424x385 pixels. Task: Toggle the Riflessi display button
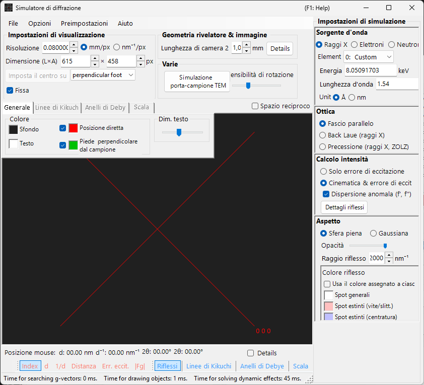click(x=167, y=366)
